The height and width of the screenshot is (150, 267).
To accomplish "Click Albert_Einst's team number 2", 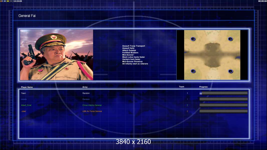I will (187, 105).
